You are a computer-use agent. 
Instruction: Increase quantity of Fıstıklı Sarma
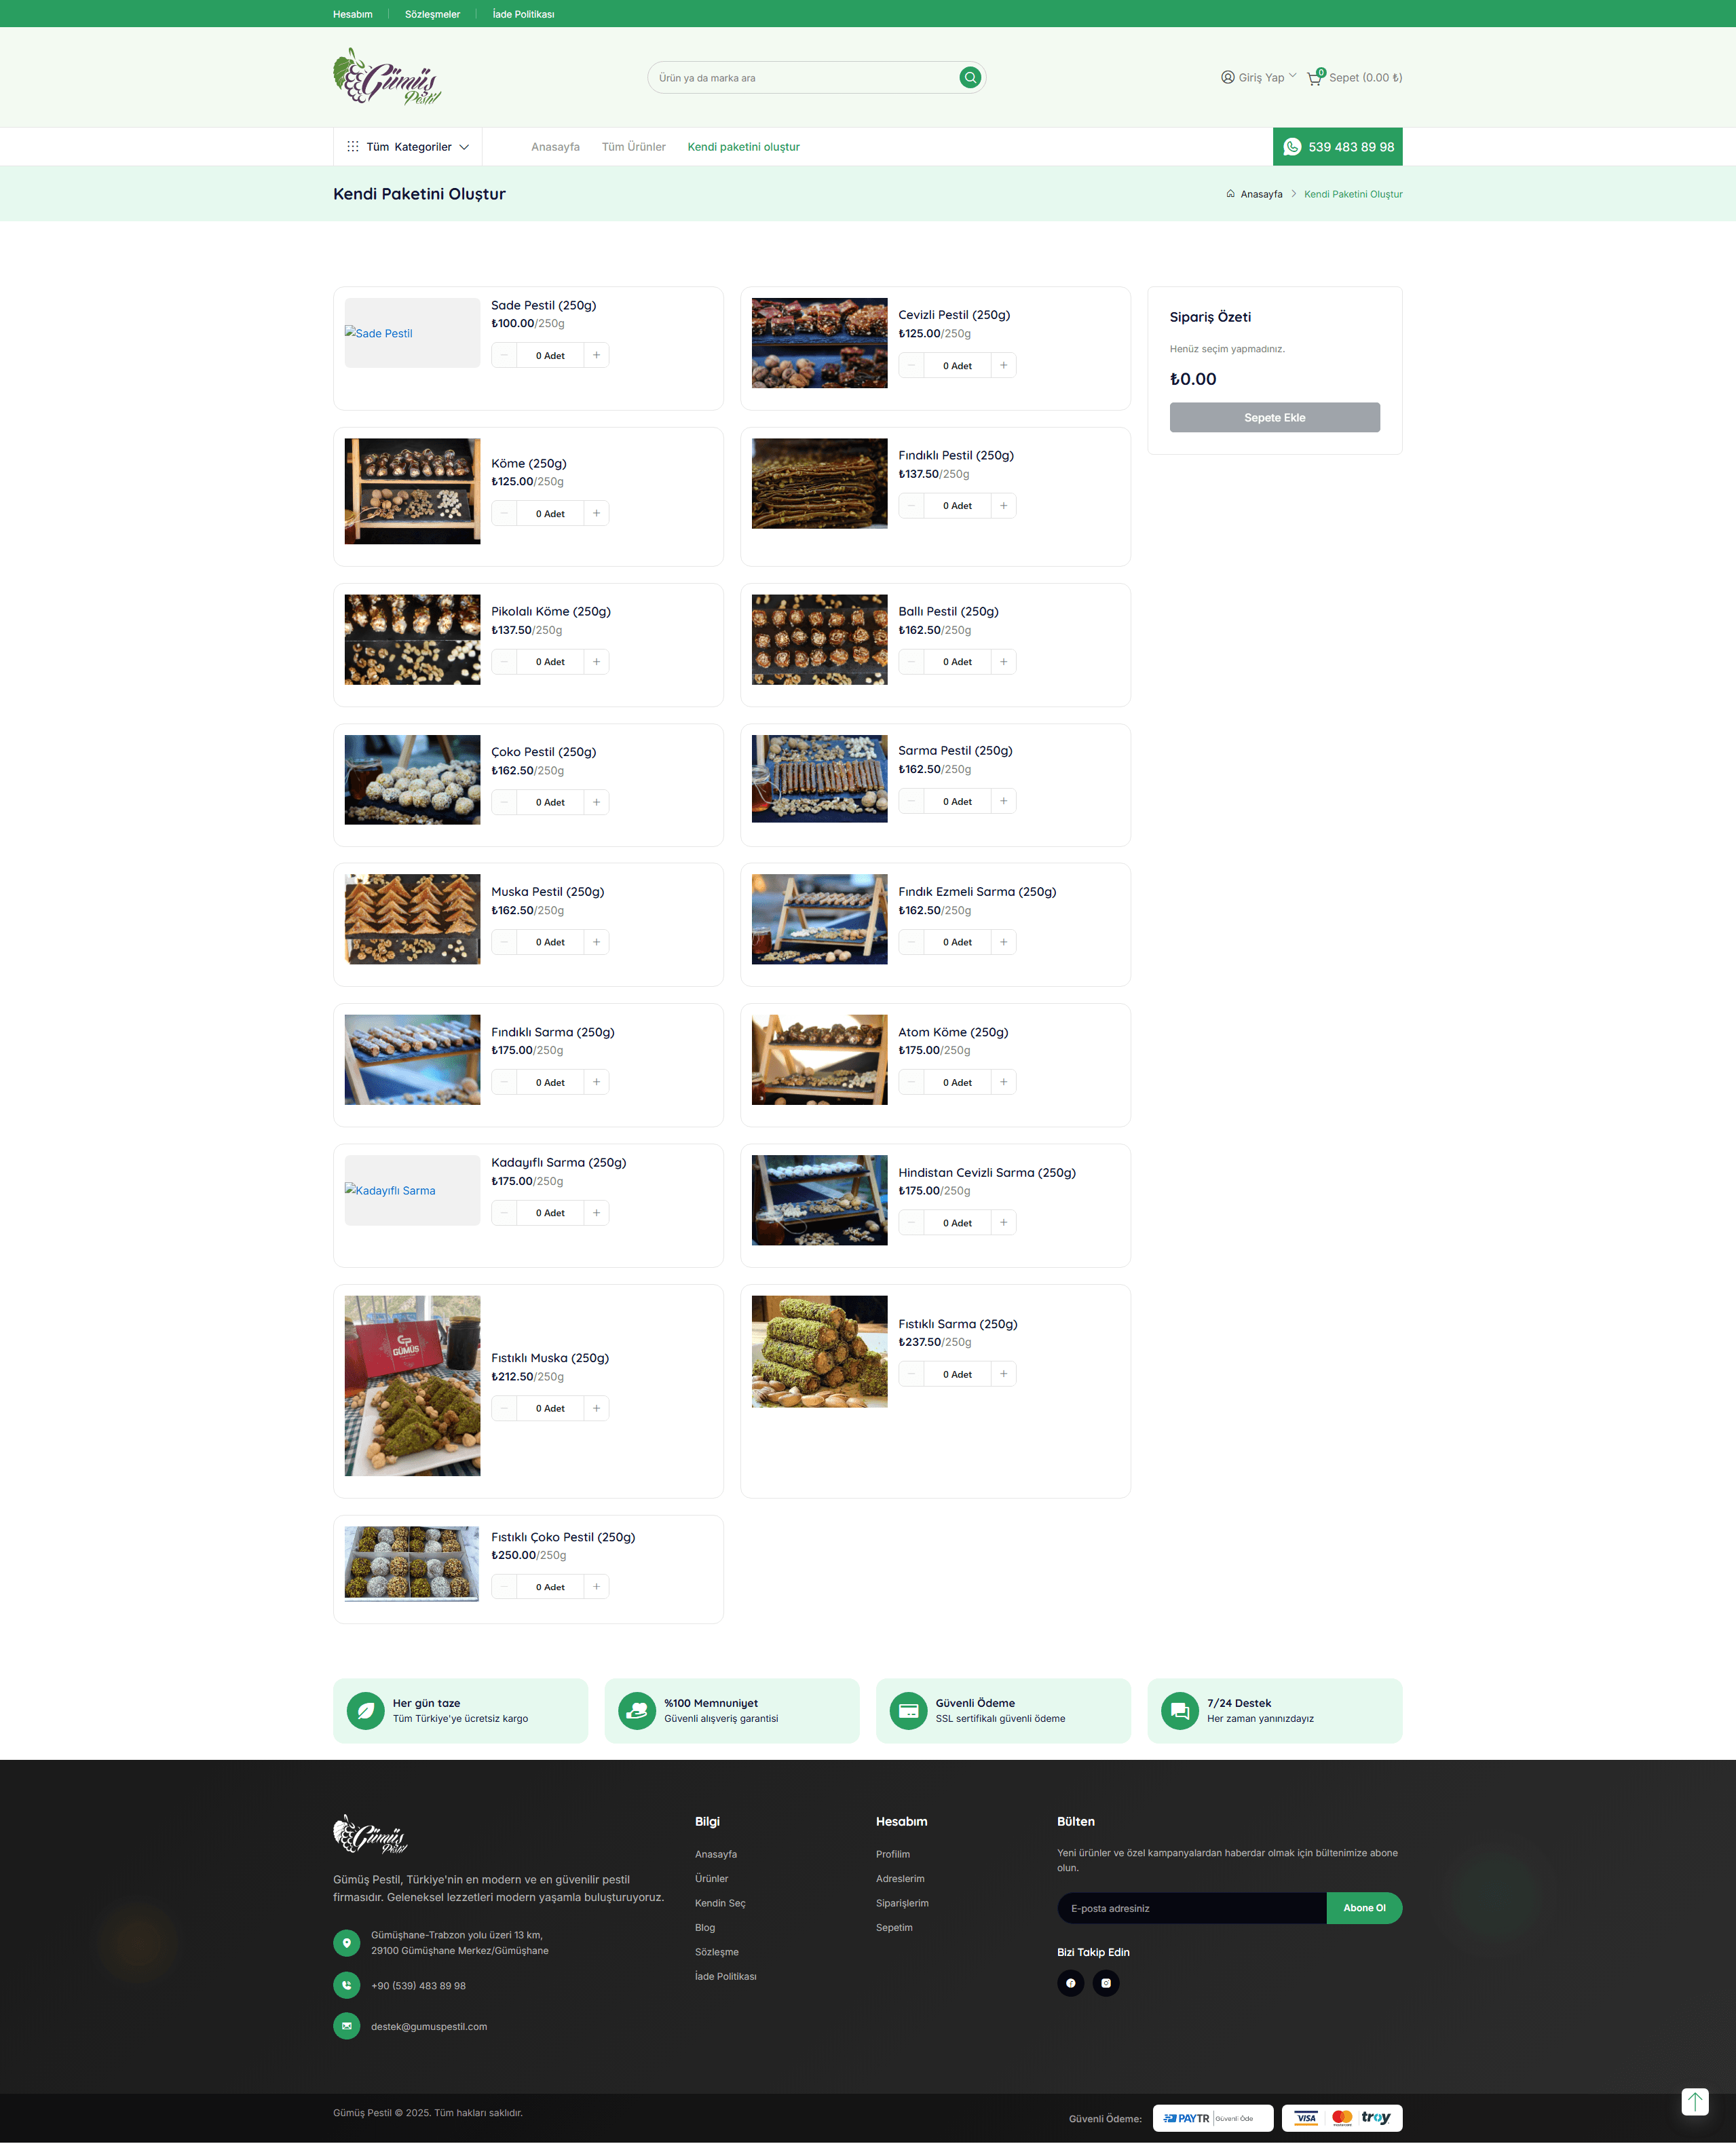[x=1003, y=1374]
